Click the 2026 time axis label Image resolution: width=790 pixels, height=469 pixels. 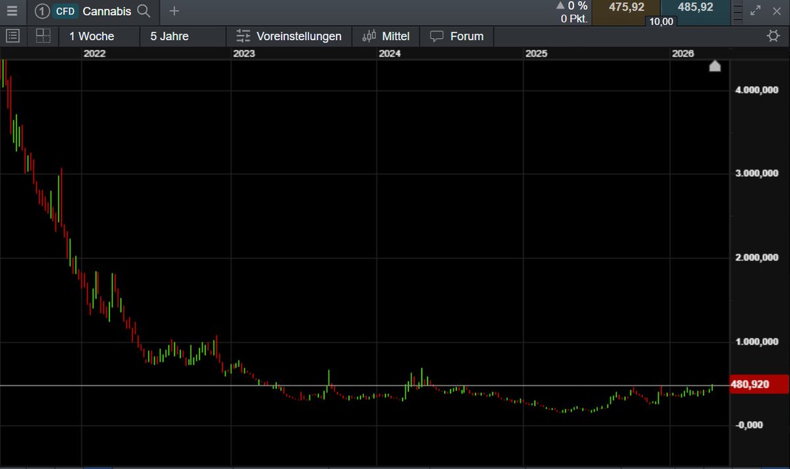(x=683, y=54)
